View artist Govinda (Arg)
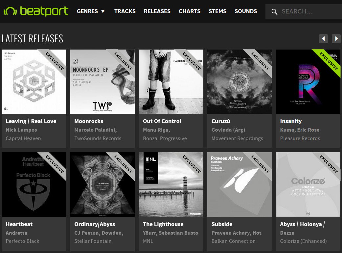The width and height of the screenshot is (342, 253). click(228, 130)
